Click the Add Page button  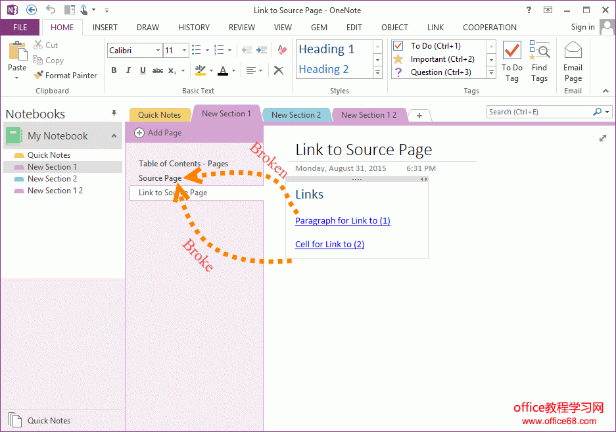tap(158, 133)
